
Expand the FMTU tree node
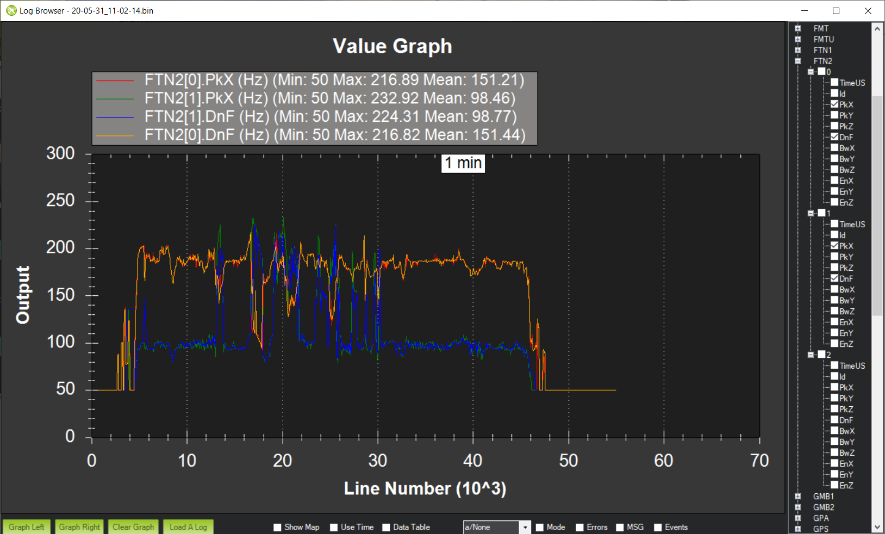coord(797,39)
